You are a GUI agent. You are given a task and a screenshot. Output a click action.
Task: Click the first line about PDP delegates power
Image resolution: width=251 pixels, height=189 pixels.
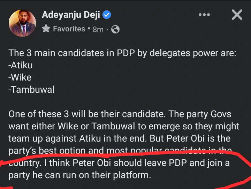(x=122, y=53)
